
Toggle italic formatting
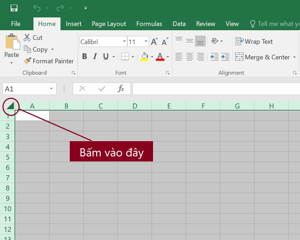click(95, 56)
